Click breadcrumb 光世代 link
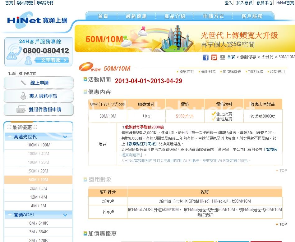 pos(267,57)
